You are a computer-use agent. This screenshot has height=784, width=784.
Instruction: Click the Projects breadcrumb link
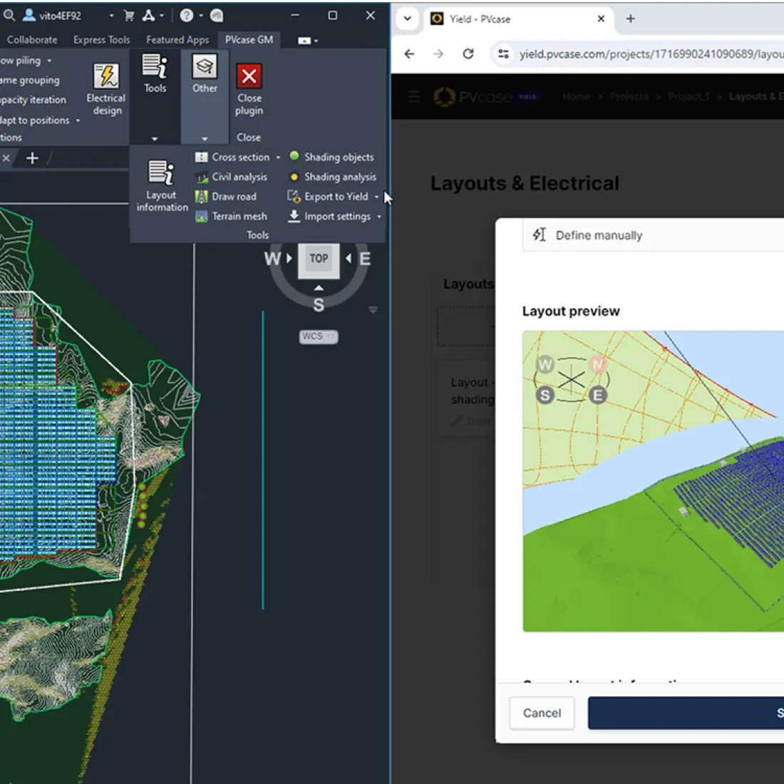click(x=629, y=96)
